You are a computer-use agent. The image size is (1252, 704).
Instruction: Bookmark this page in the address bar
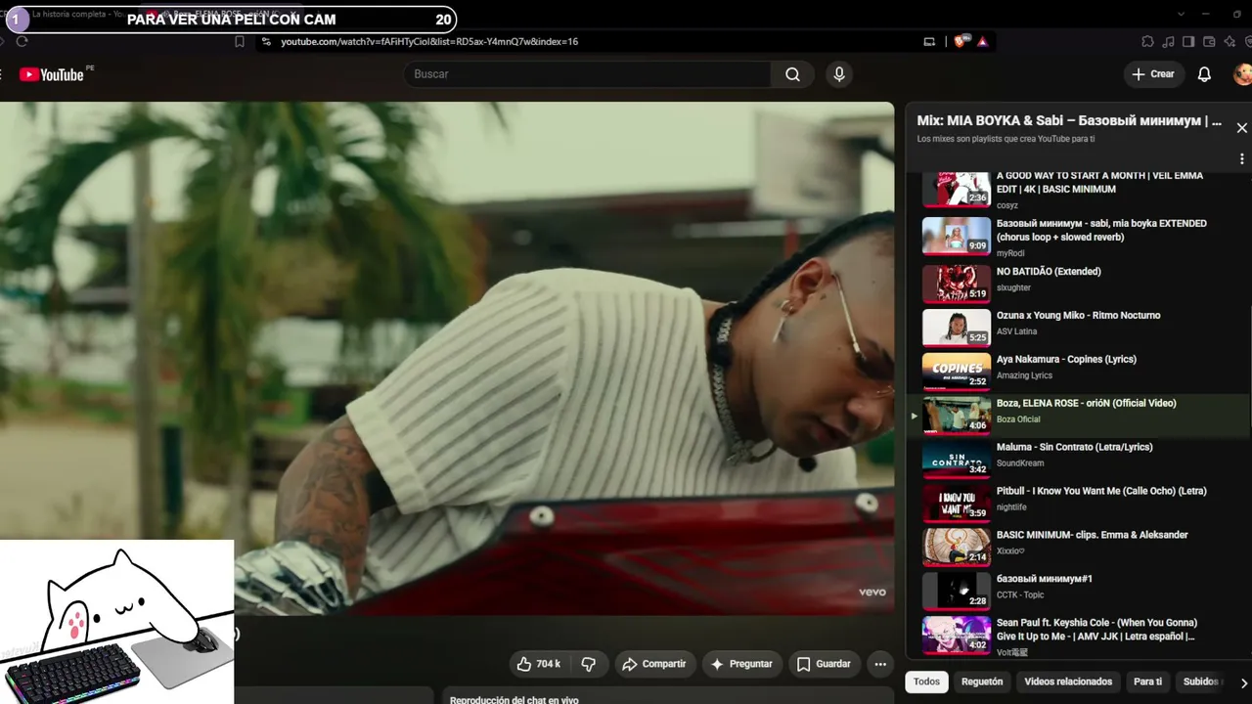240,41
